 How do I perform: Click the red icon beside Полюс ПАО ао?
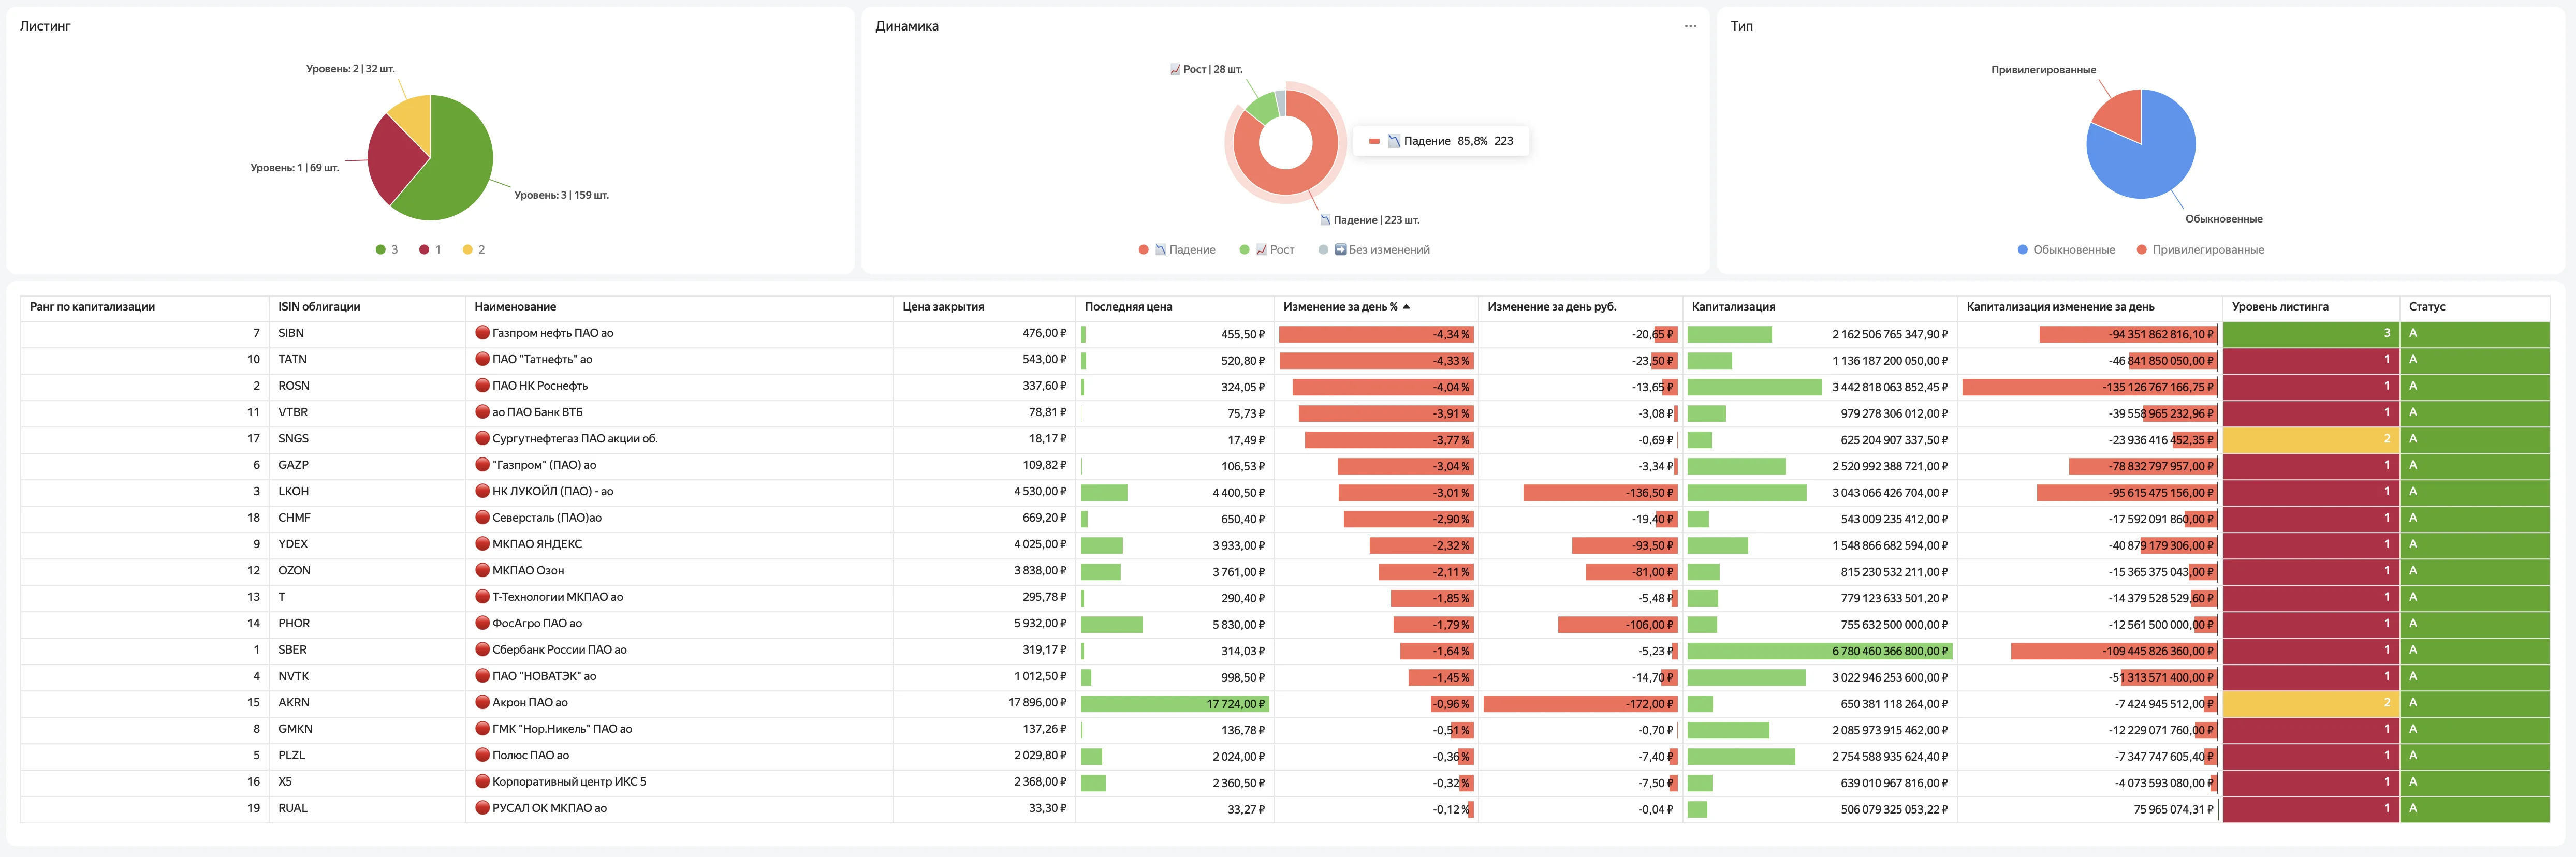pos(482,755)
